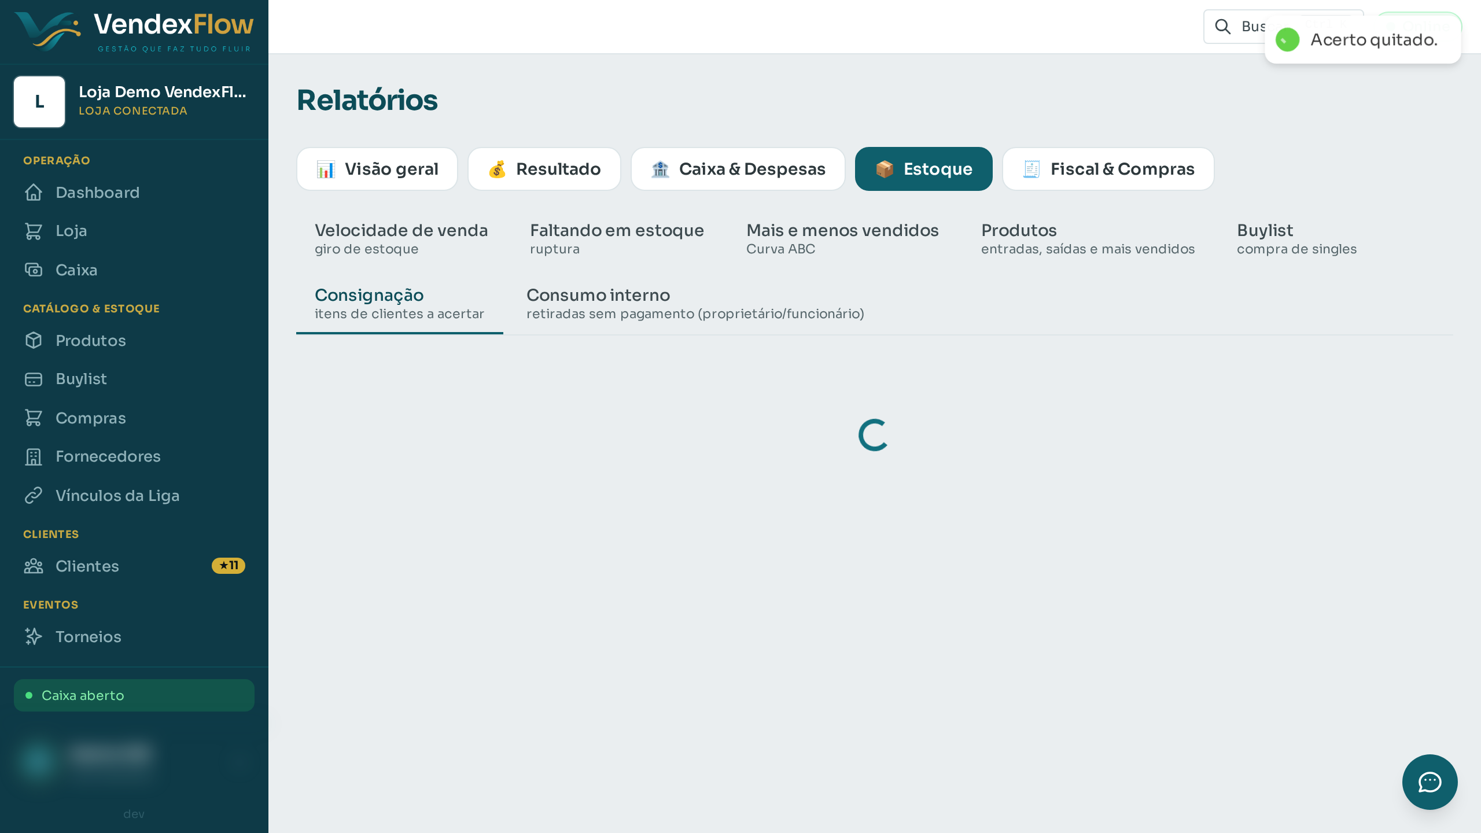This screenshot has height=833, width=1481.
Task: Open the Fiscal & Compras tab
Action: [x=1108, y=169]
